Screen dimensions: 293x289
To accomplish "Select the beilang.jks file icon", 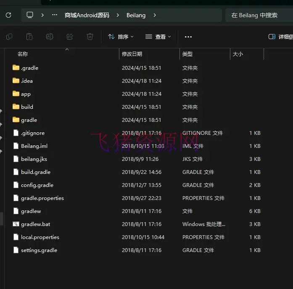I will tap(16, 159).
